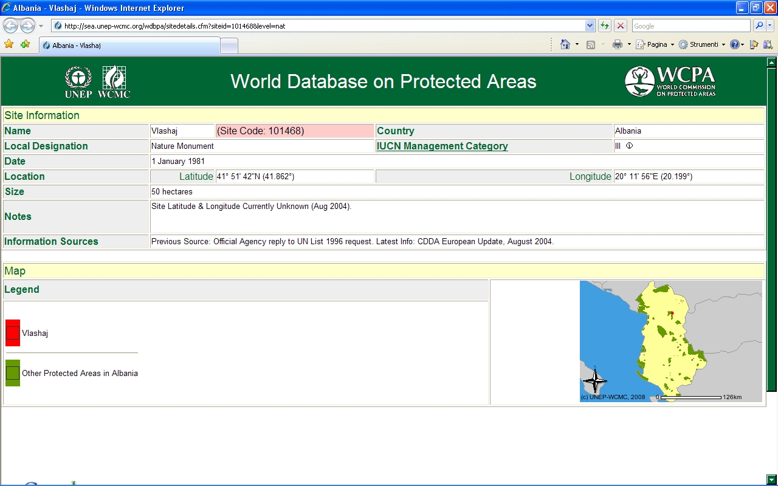Click the Information Sources text line
Image resolution: width=778 pixels, height=486 pixels.
353,241
